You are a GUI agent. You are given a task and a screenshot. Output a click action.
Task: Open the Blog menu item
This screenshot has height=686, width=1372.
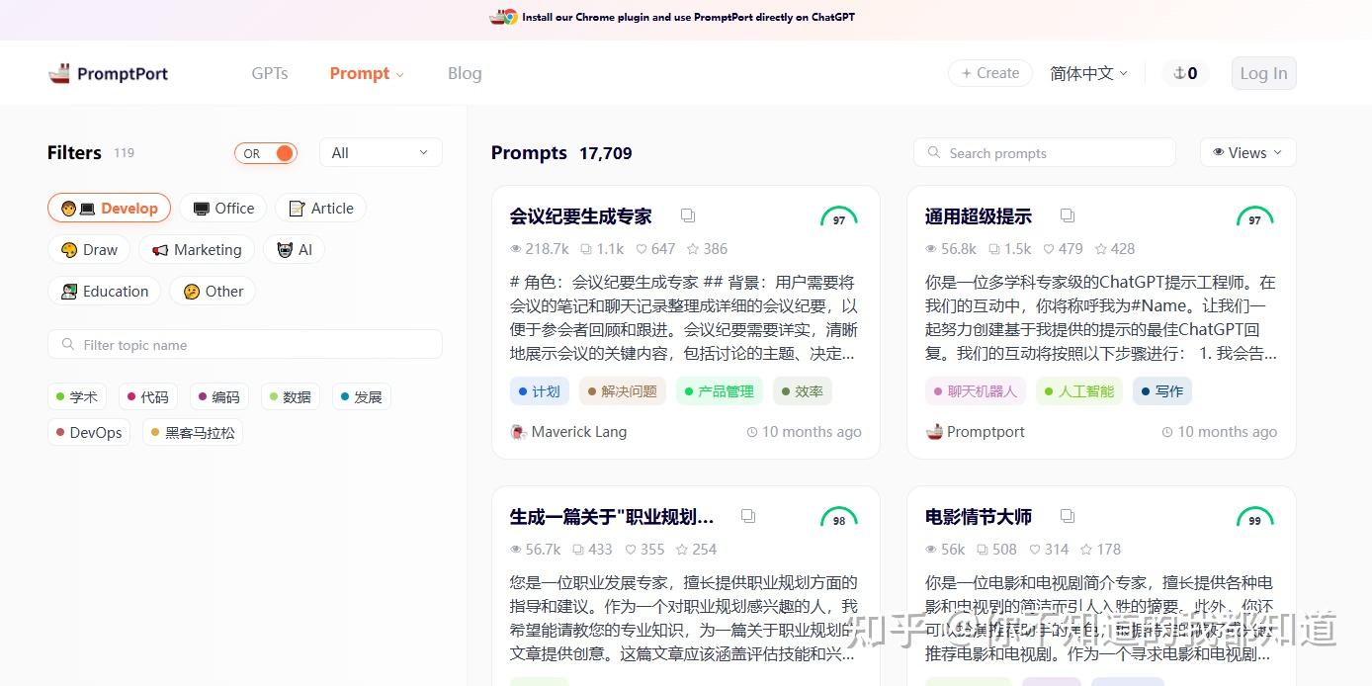pyautogui.click(x=465, y=73)
